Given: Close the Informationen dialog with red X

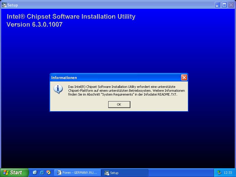Looking at the screenshot, I should click(184, 78).
